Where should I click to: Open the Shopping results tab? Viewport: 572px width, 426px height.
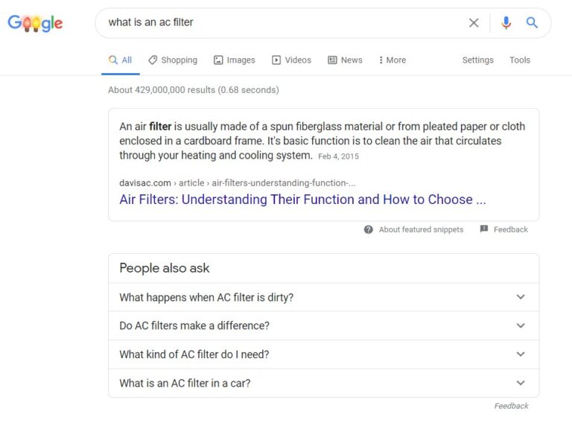click(x=173, y=60)
